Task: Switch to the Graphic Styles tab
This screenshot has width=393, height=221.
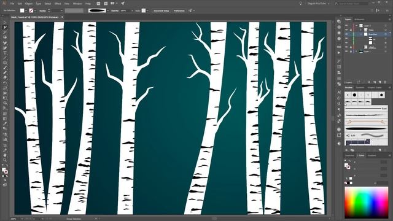Action: [375, 87]
